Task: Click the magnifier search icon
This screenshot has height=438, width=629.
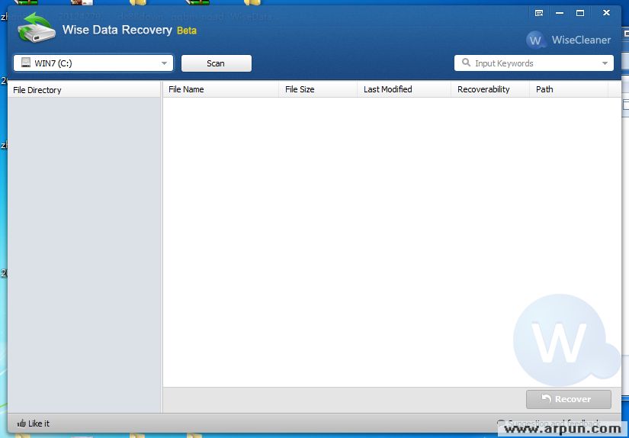Action: [466, 63]
